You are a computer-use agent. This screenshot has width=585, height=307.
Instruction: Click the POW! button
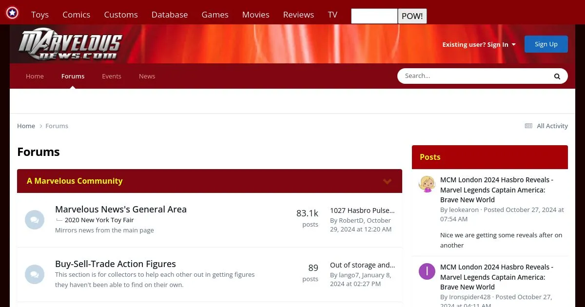pos(412,16)
